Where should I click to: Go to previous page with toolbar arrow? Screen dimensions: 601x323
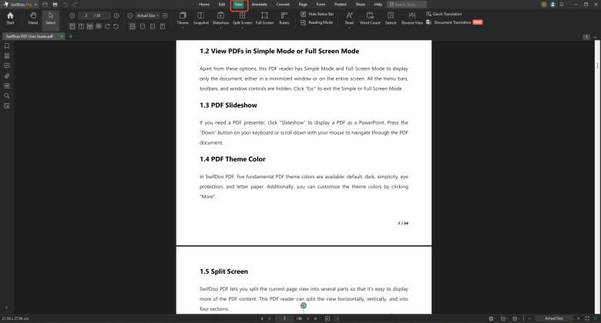pyautogui.click(x=72, y=15)
